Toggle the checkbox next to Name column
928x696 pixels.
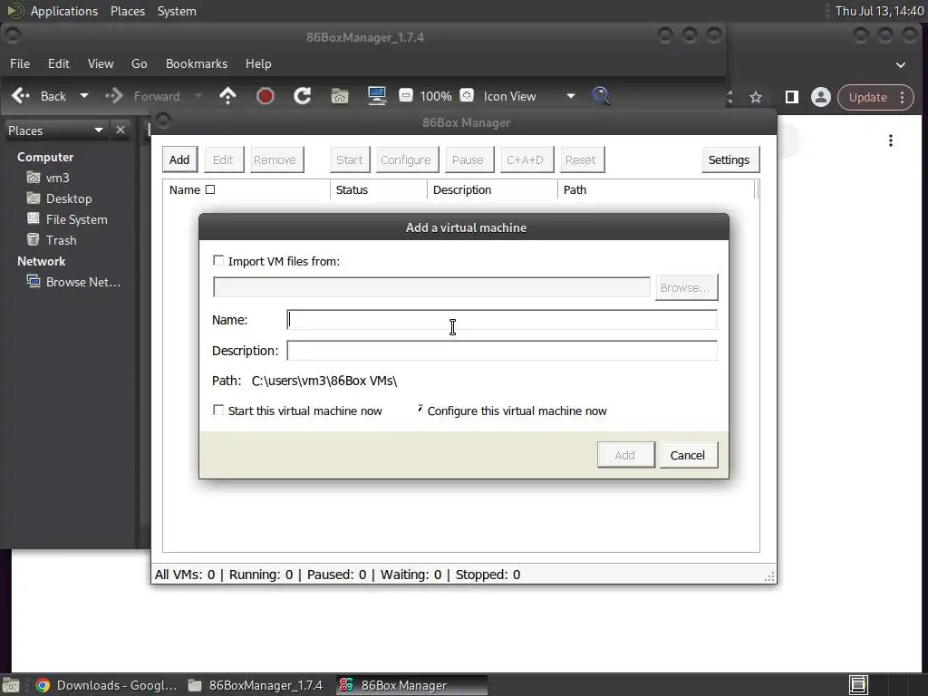[x=210, y=189]
